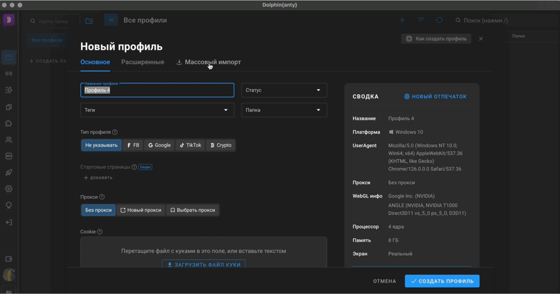Open the API icon in sidebar
The image size is (560, 294).
point(9,156)
